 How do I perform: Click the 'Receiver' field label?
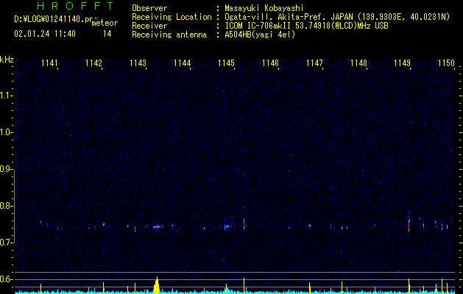(149, 26)
